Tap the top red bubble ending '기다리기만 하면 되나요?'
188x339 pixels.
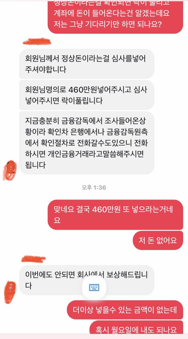[x=115, y=17]
